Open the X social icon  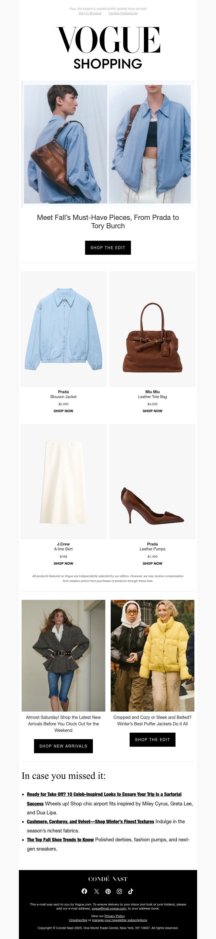coord(96,891)
